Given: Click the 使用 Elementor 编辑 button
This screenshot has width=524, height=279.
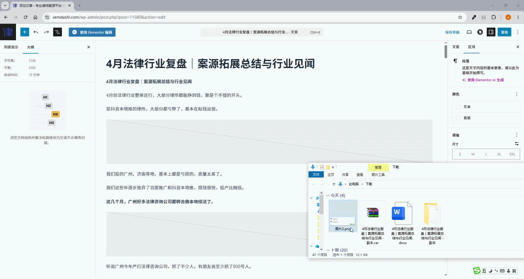Looking at the screenshot, I should point(92,32).
